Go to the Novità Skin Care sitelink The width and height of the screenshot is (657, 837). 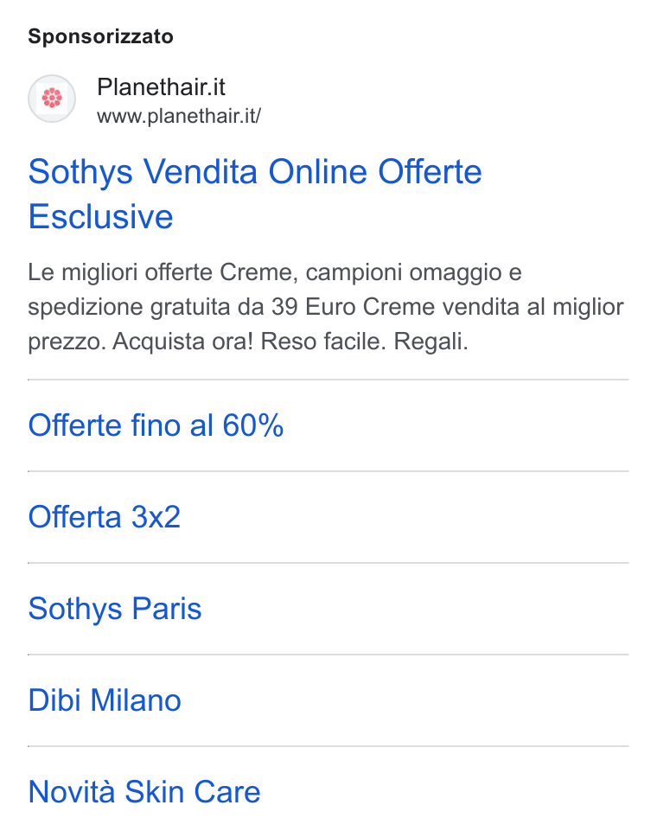144,792
